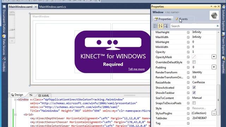The width and height of the screenshot is (226, 127).
Task: Switch to MainWindow.xaml.cs tab
Action: tap(53, 7)
